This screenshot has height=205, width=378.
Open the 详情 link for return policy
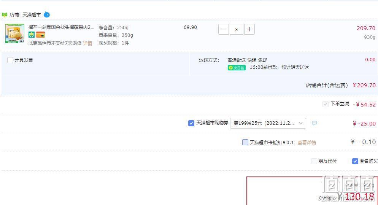(88, 43)
